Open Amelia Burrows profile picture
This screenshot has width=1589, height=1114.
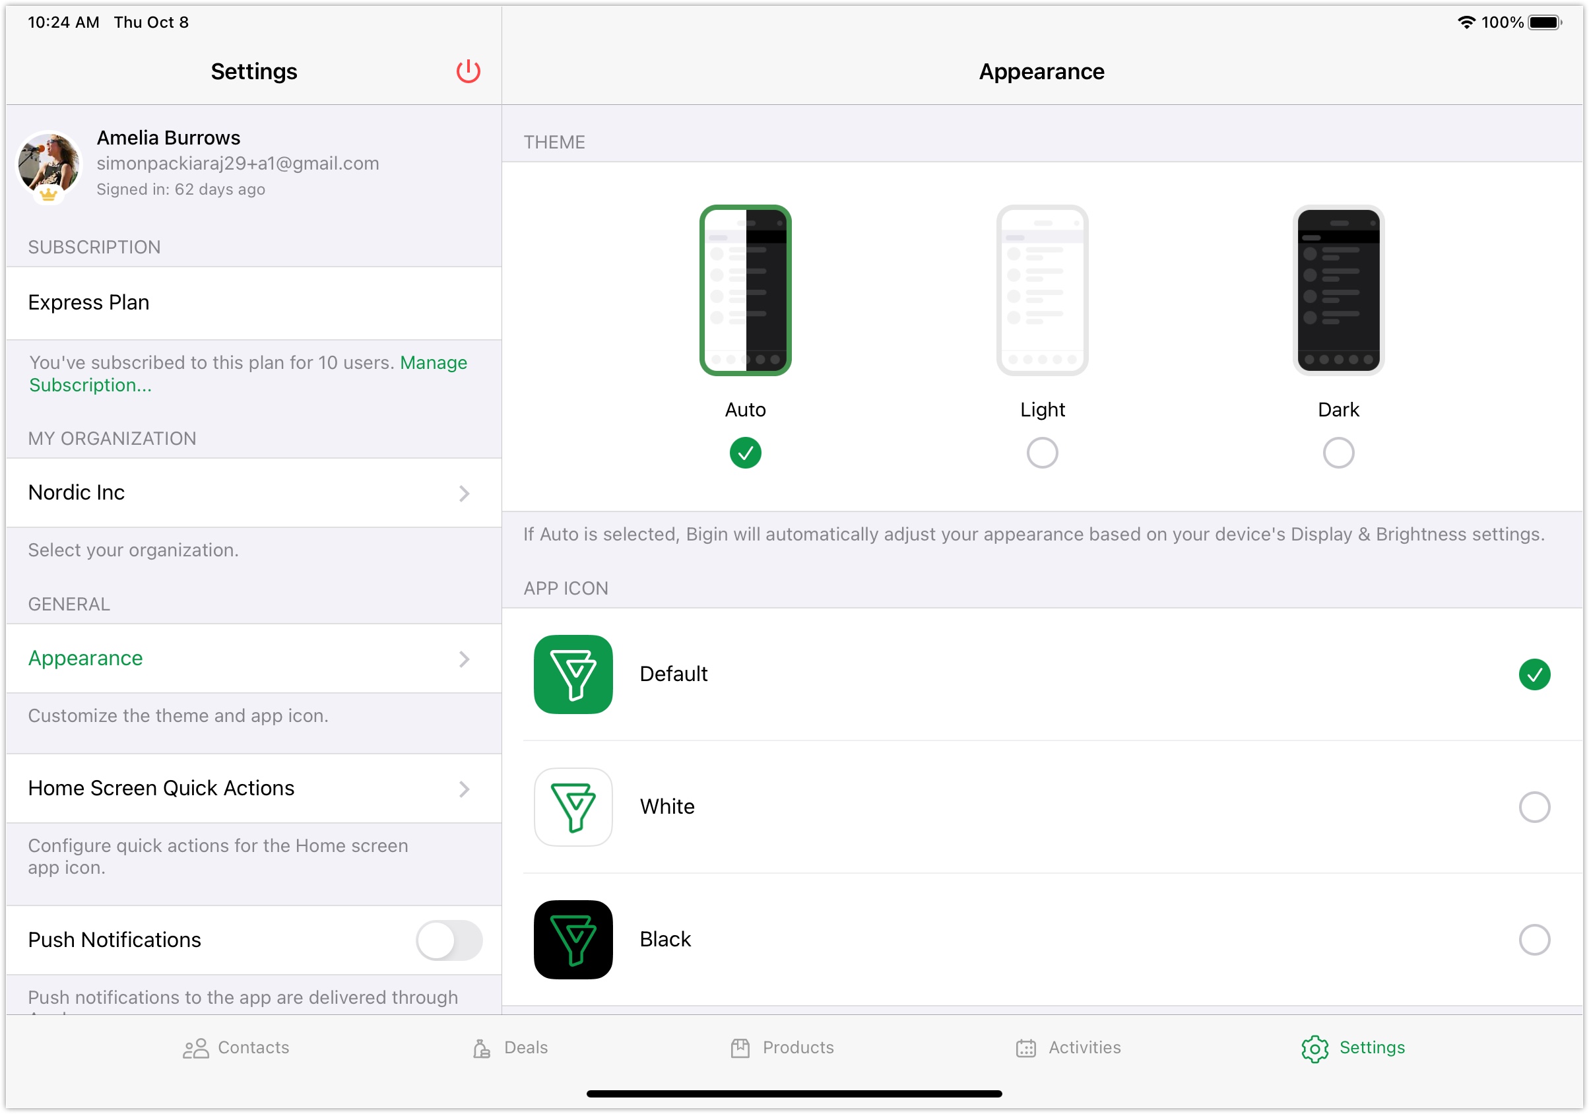48,165
